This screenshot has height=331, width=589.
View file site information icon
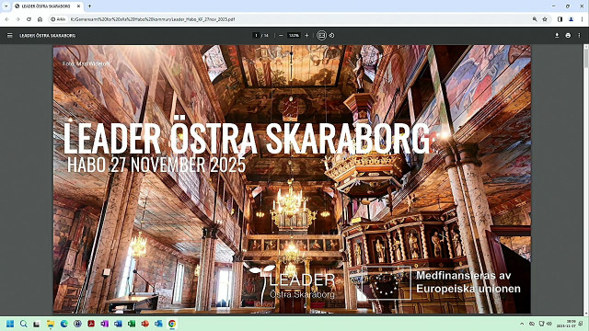(x=58, y=19)
